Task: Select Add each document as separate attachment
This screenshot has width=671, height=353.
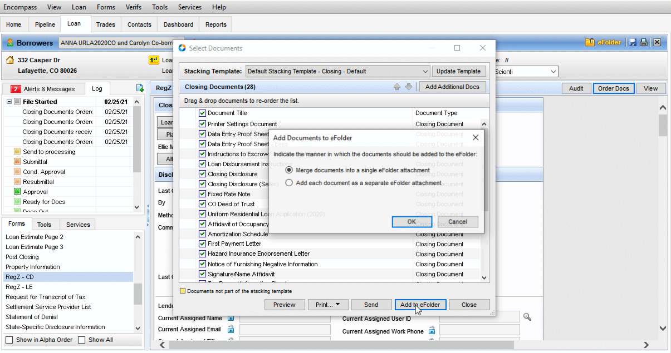Action: point(289,183)
